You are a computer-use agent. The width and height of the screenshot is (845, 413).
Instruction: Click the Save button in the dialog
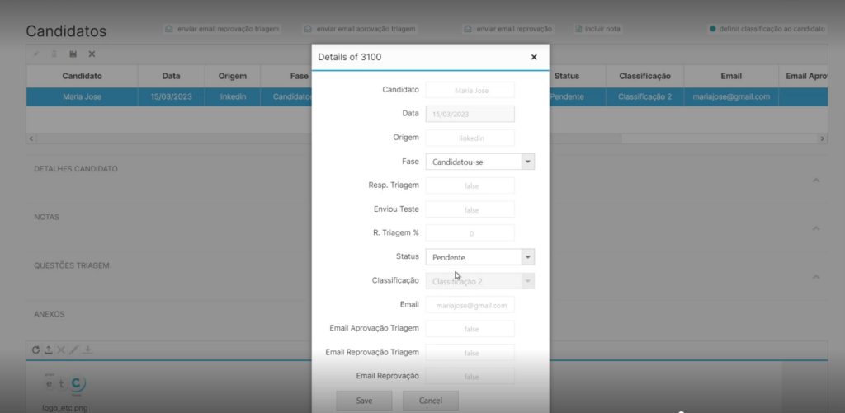pyautogui.click(x=364, y=401)
